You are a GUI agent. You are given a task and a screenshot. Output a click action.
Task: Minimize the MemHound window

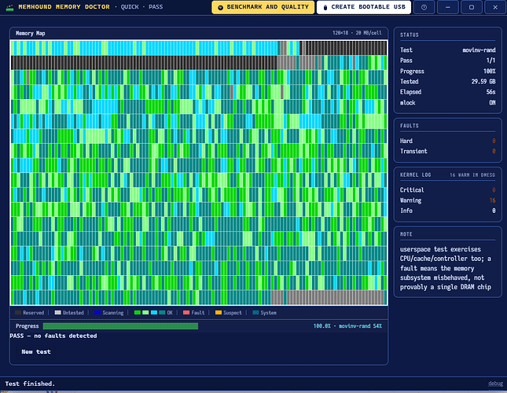(447, 7)
